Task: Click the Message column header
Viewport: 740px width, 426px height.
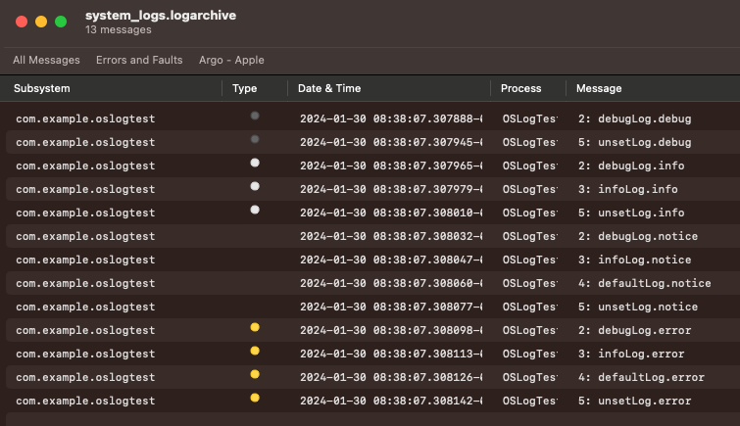Action: click(x=598, y=88)
